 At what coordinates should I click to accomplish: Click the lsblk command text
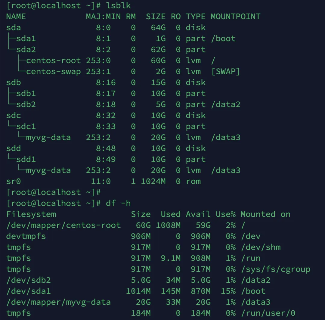[118, 5]
